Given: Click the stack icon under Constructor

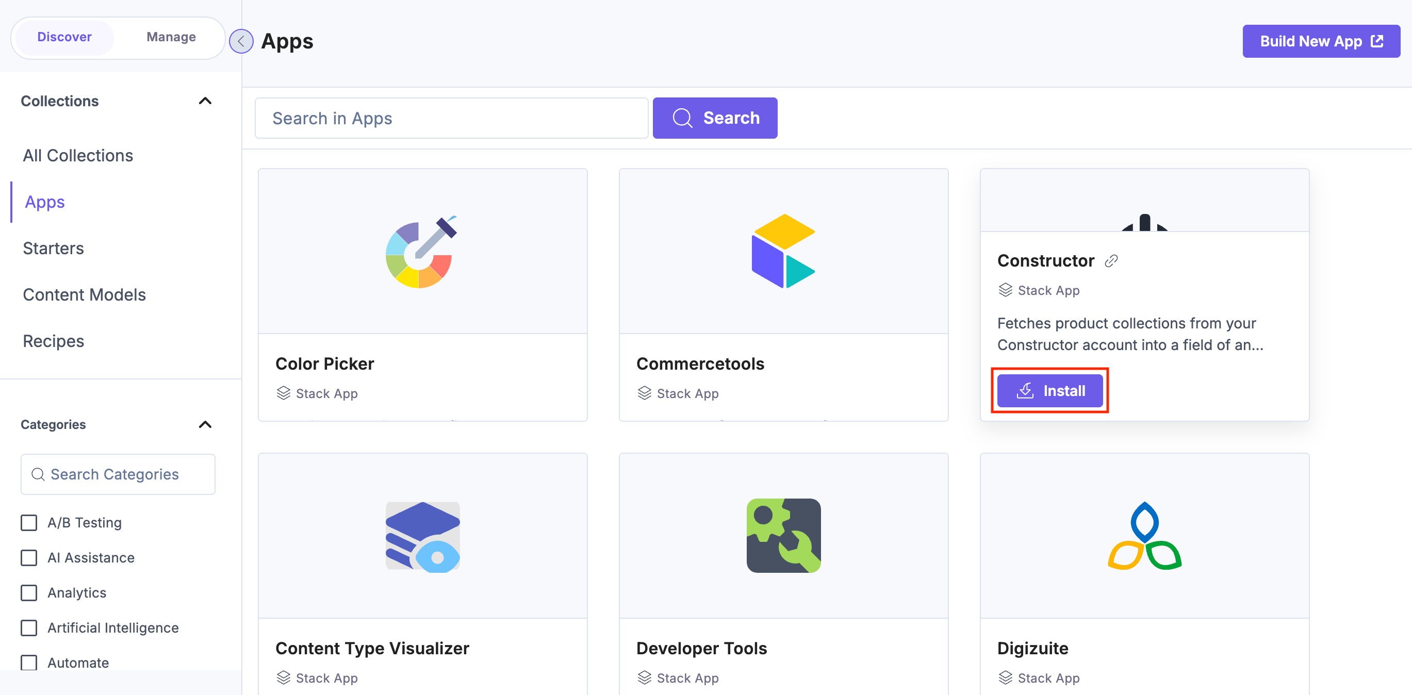Looking at the screenshot, I should 1005,290.
